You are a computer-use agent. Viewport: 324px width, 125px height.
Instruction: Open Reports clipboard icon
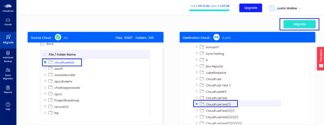[8, 88]
